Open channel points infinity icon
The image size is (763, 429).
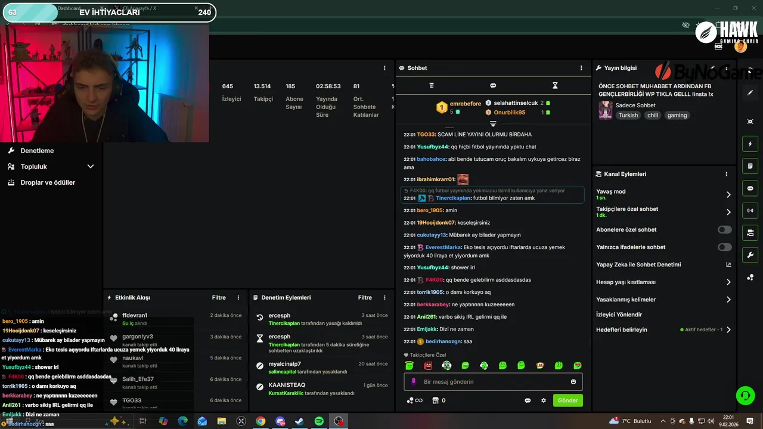tap(415, 400)
